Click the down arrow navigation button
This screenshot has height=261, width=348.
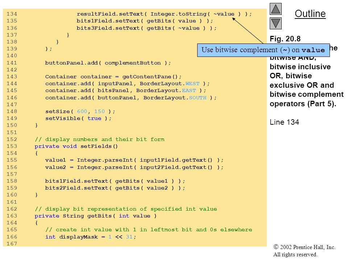(x=275, y=23)
